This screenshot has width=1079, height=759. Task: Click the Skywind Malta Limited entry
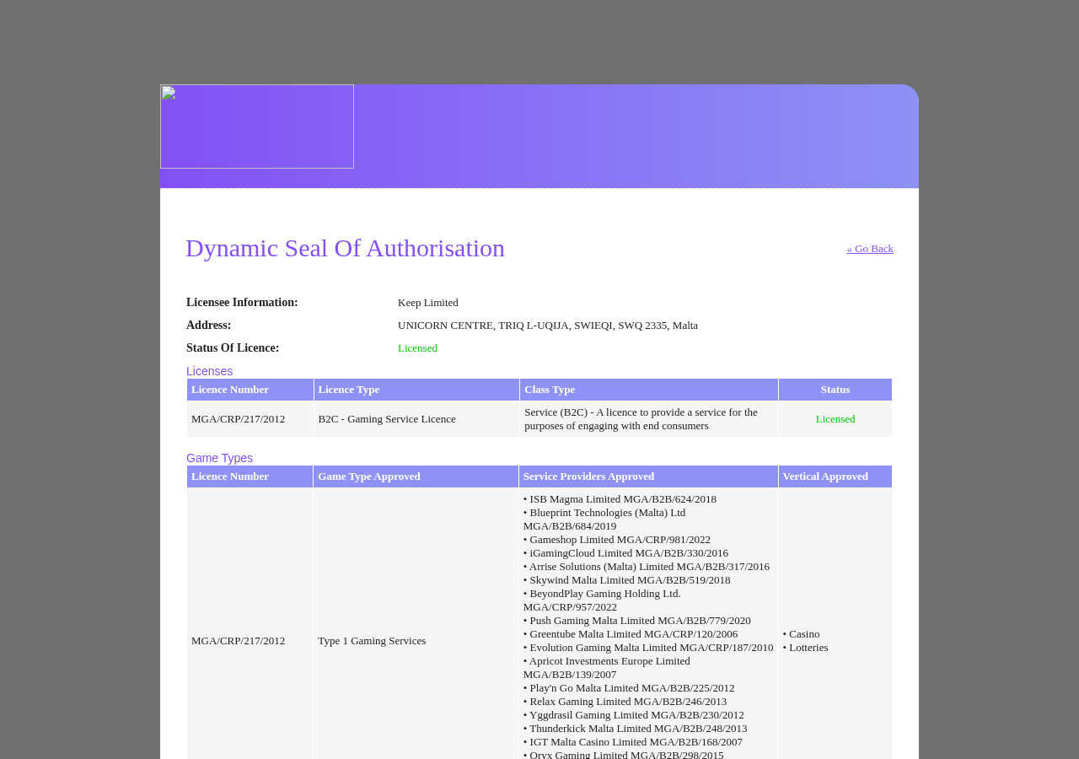(x=627, y=580)
